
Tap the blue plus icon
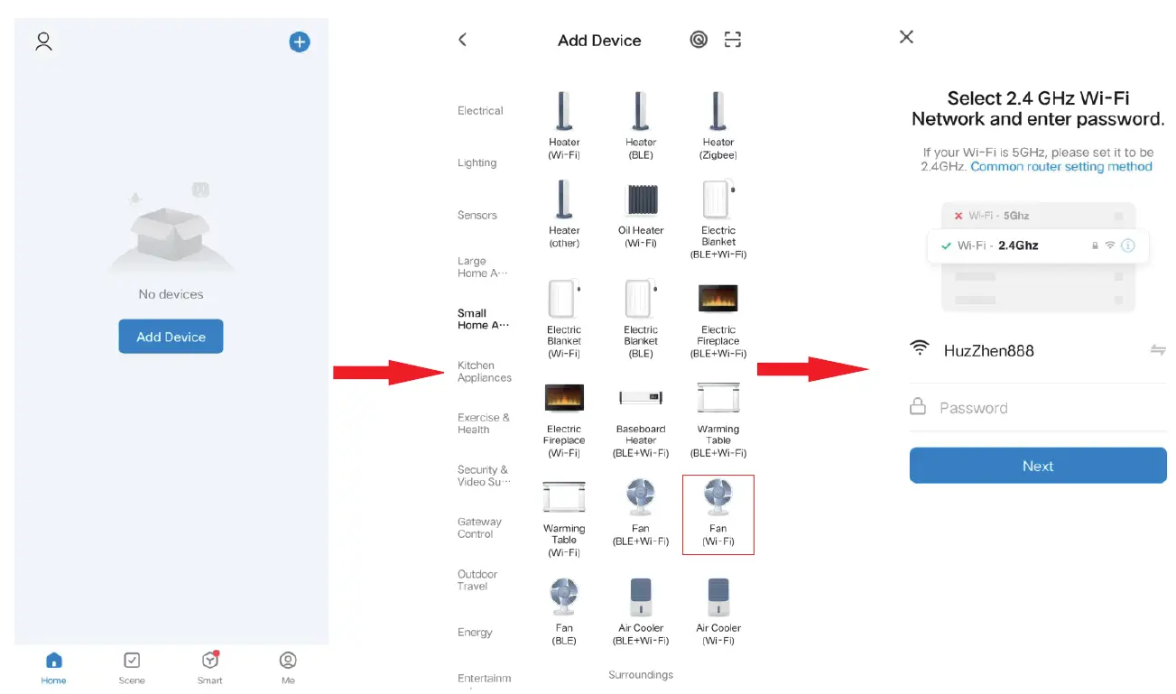click(299, 42)
